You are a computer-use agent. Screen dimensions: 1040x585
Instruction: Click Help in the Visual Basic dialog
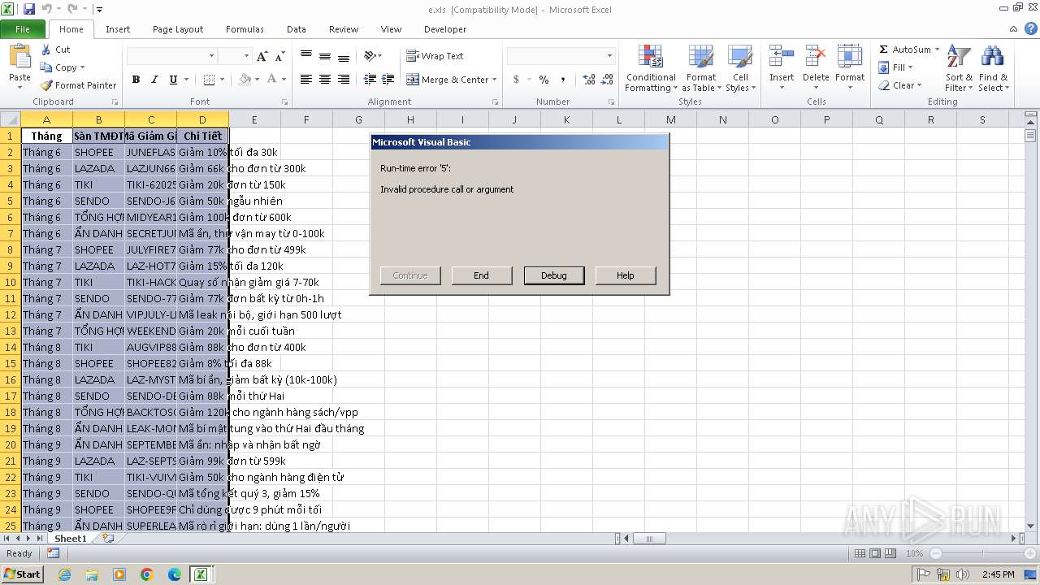pyautogui.click(x=626, y=275)
